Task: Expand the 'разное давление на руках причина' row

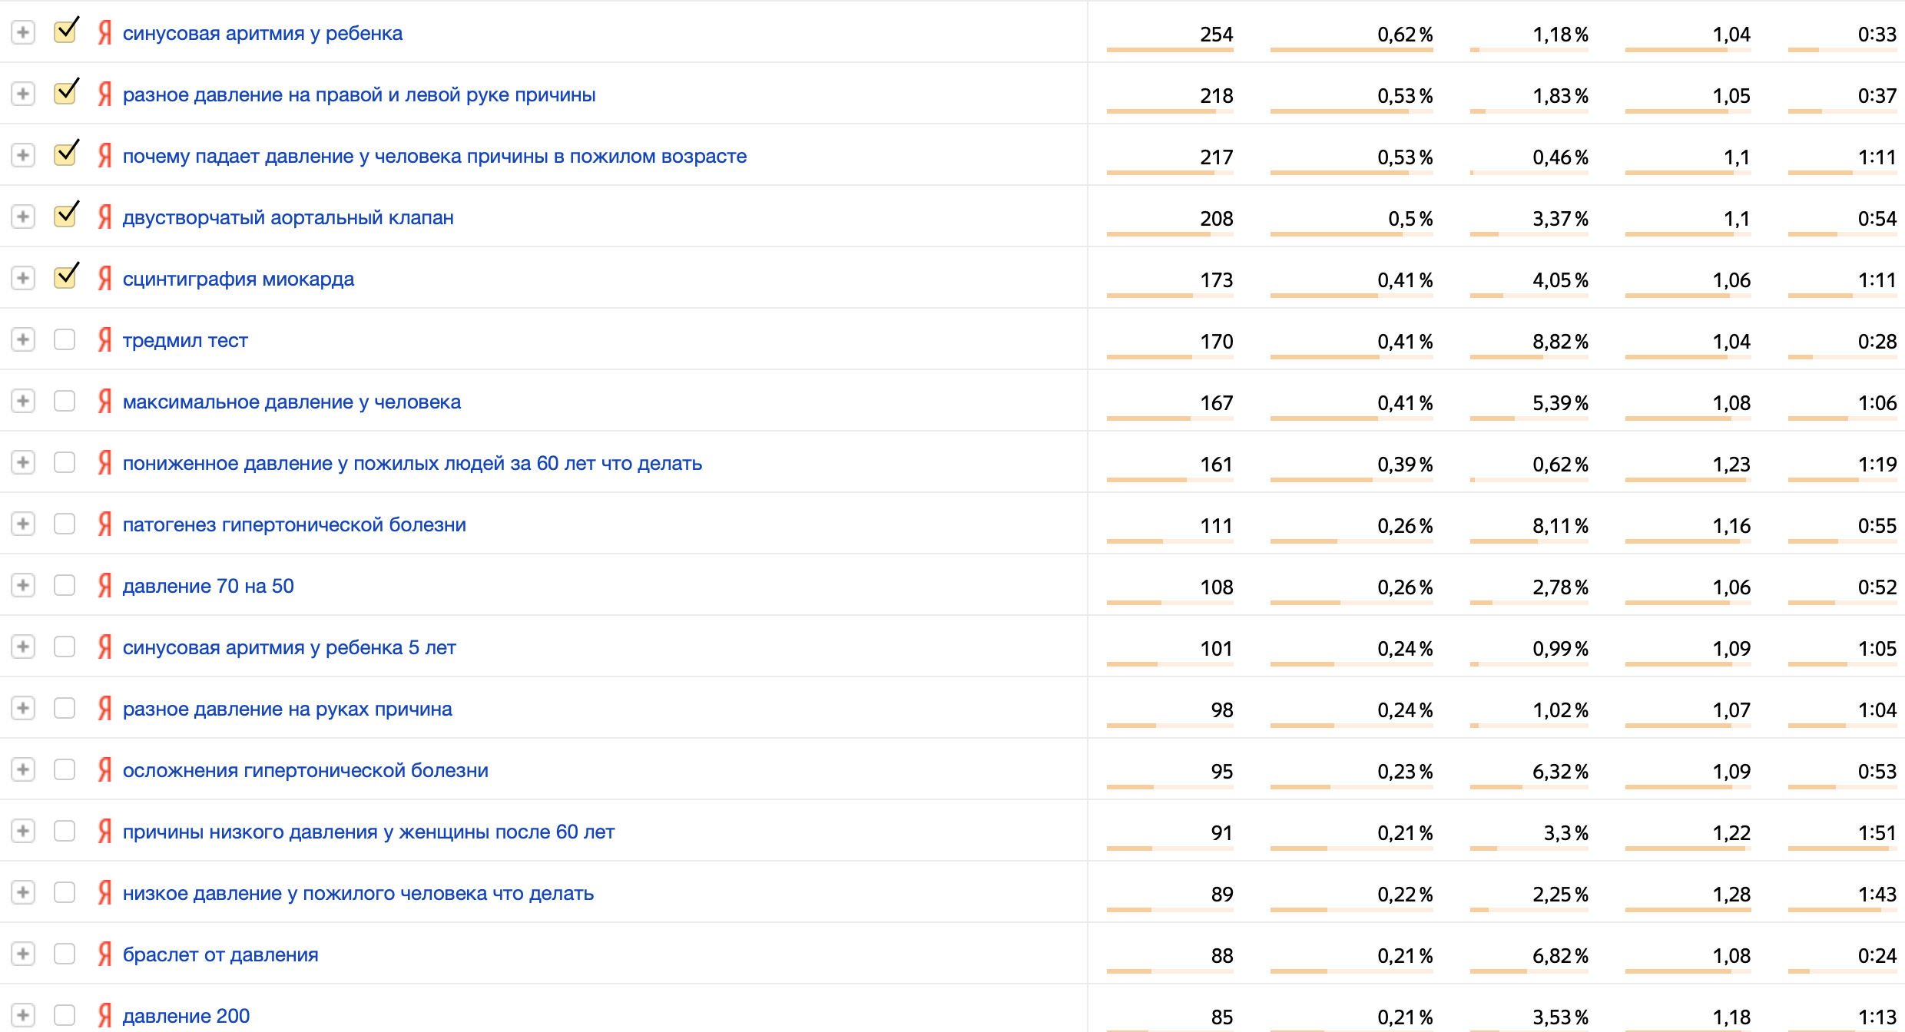Action: [23, 708]
